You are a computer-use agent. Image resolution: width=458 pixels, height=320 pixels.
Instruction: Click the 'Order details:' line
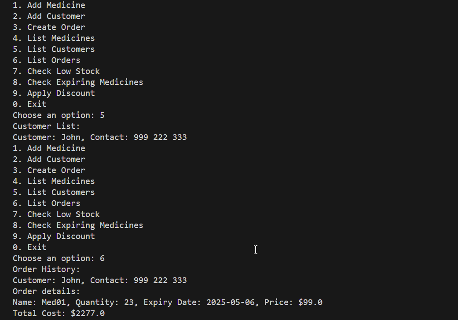coord(47,291)
